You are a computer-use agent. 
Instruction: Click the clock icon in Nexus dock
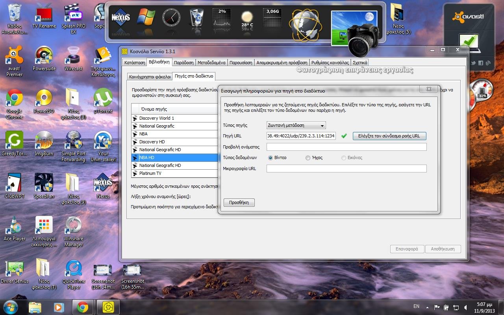171,18
